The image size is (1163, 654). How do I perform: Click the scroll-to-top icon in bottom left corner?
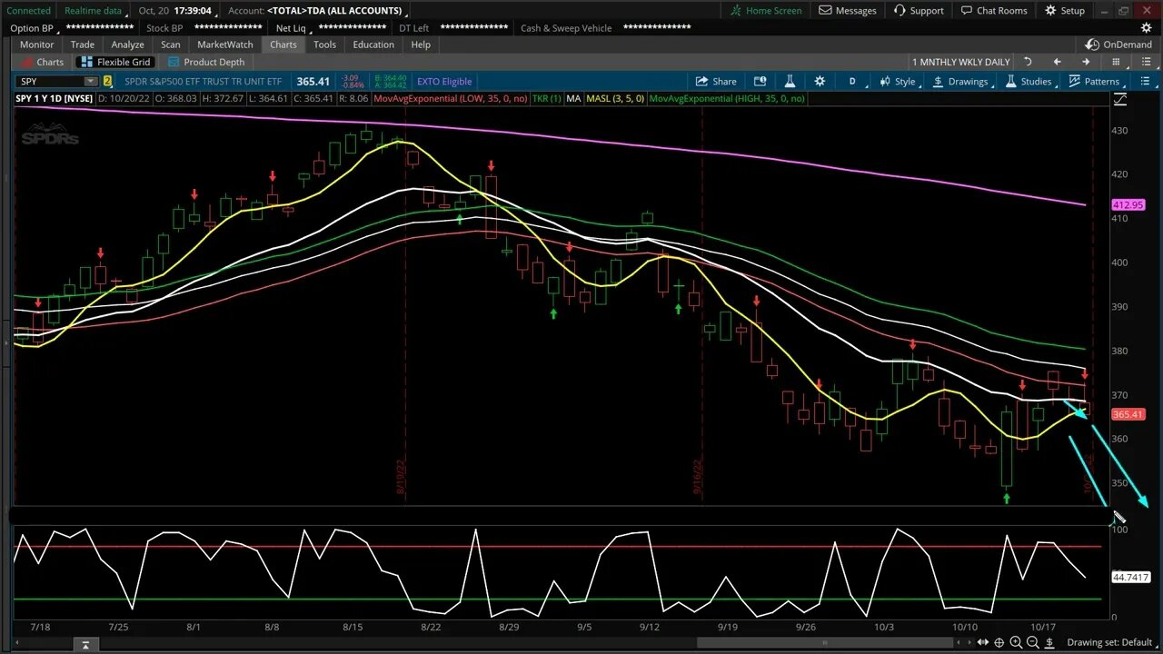click(x=85, y=644)
